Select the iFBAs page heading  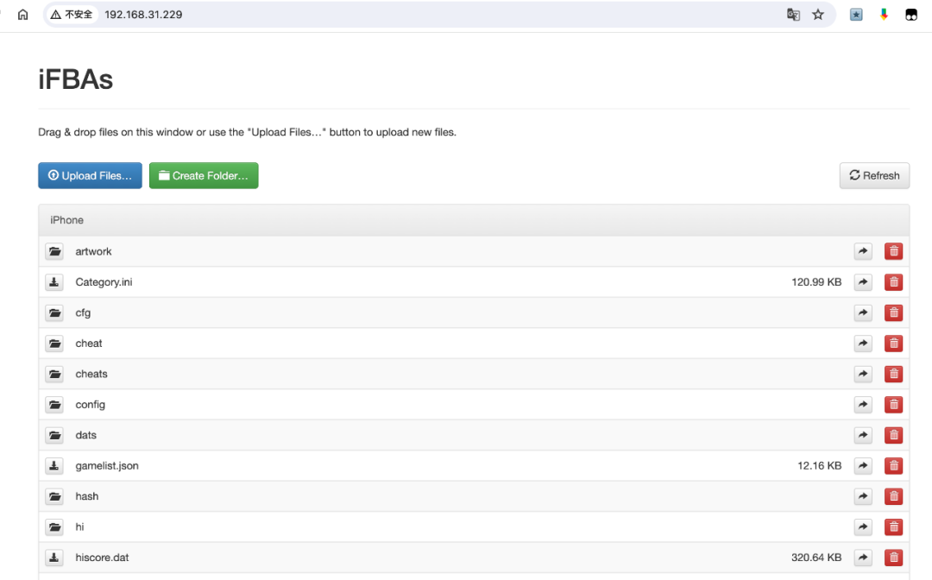point(75,79)
